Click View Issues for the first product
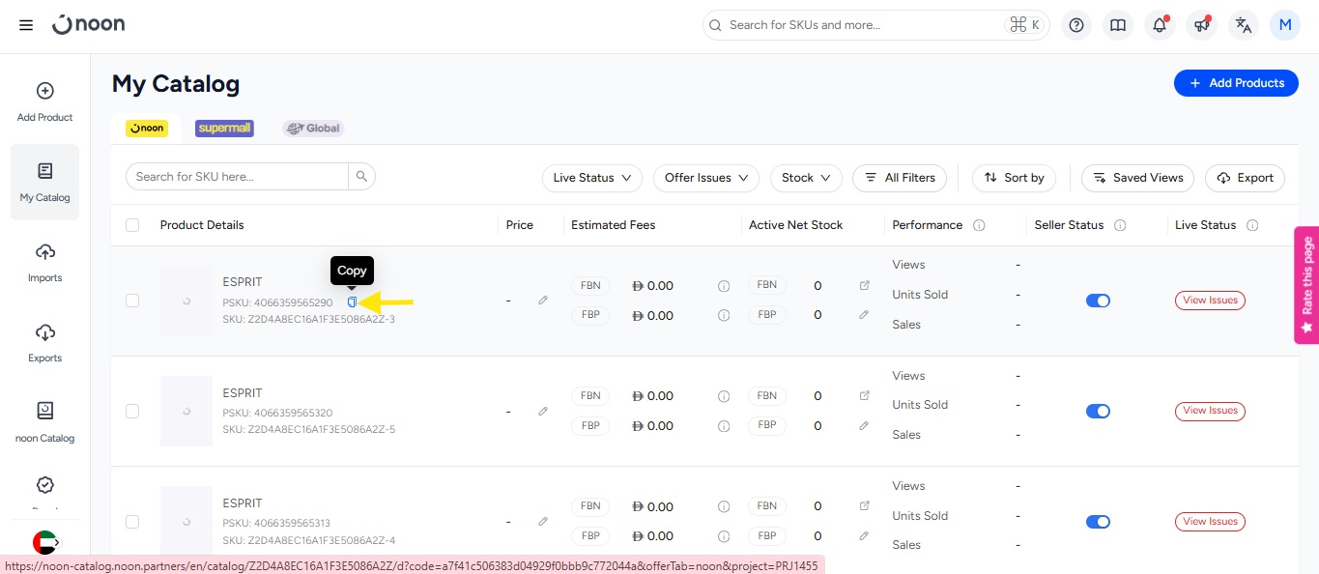Screen dimensions: 1319x574 click(x=1210, y=301)
